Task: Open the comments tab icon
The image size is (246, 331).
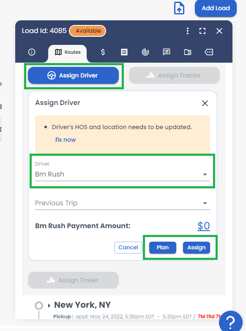Action: (x=167, y=52)
